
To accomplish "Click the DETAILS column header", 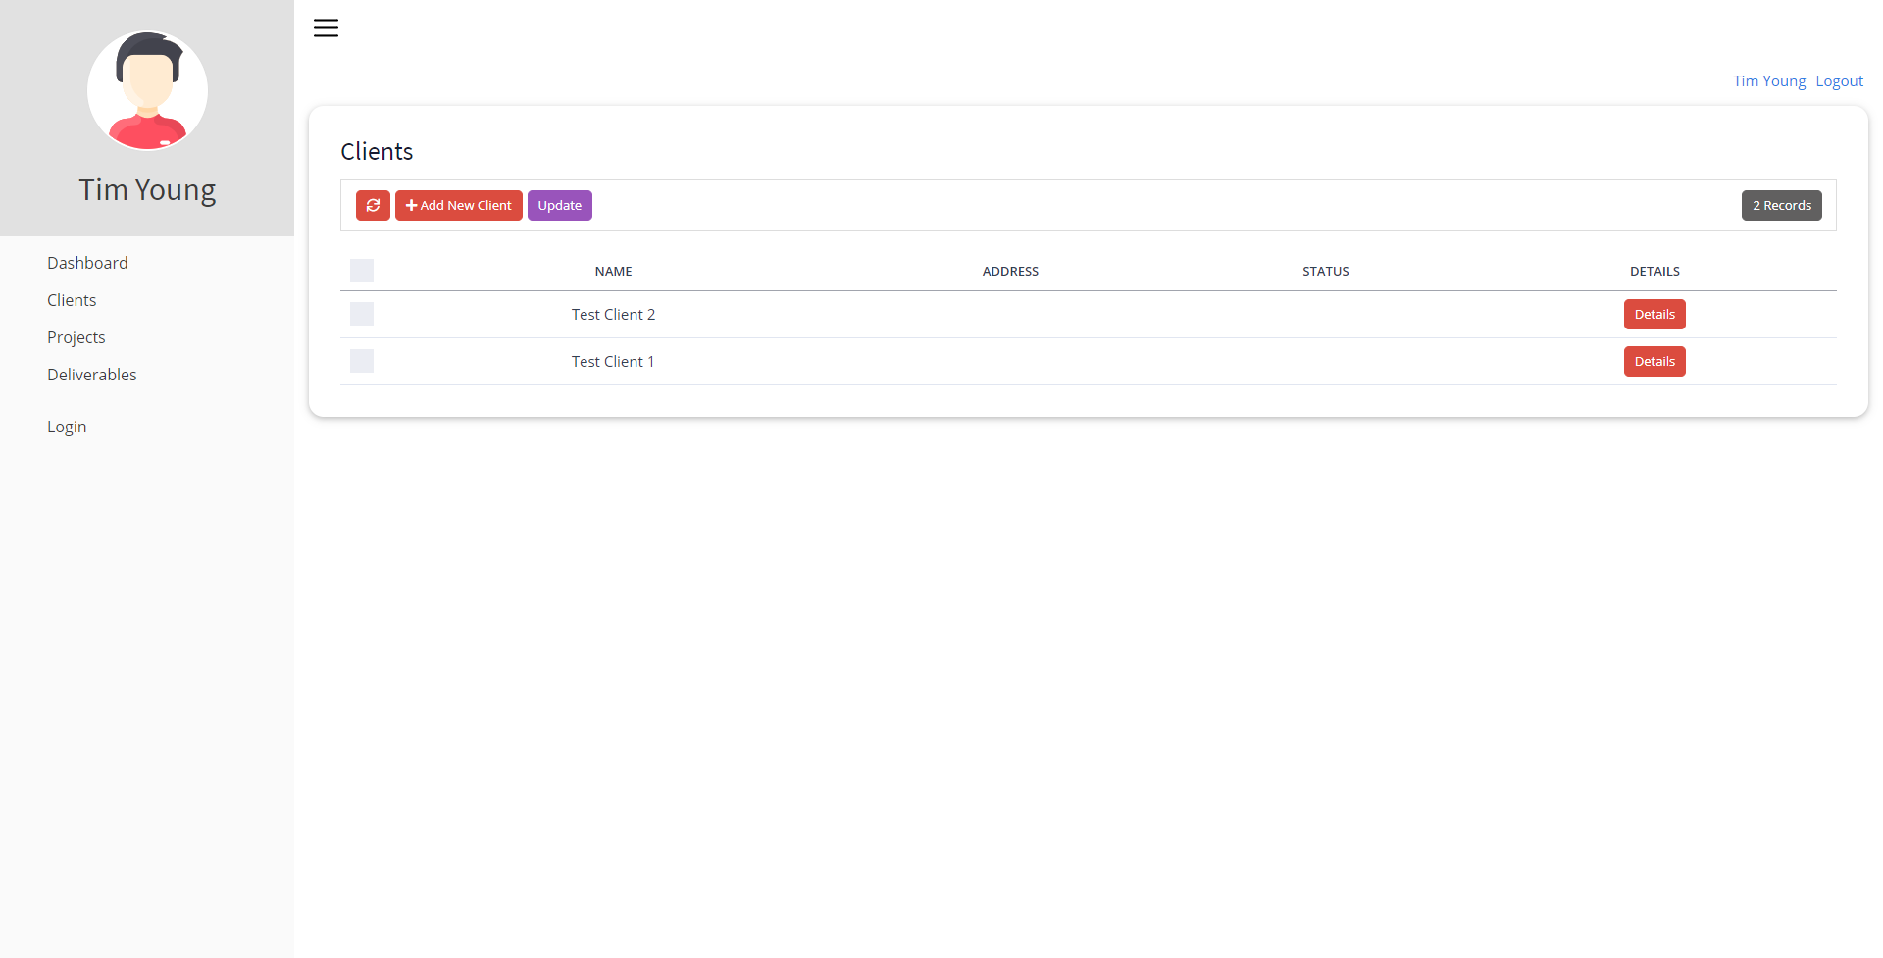I will pyautogui.click(x=1654, y=272).
